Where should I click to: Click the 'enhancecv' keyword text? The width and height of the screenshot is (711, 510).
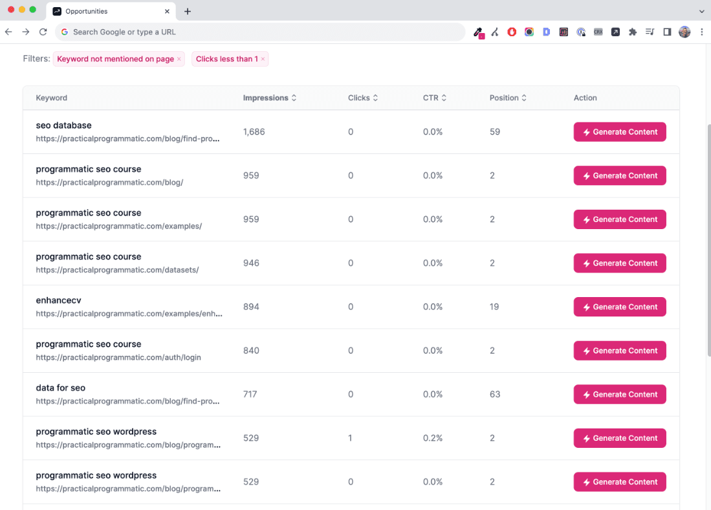click(x=58, y=300)
